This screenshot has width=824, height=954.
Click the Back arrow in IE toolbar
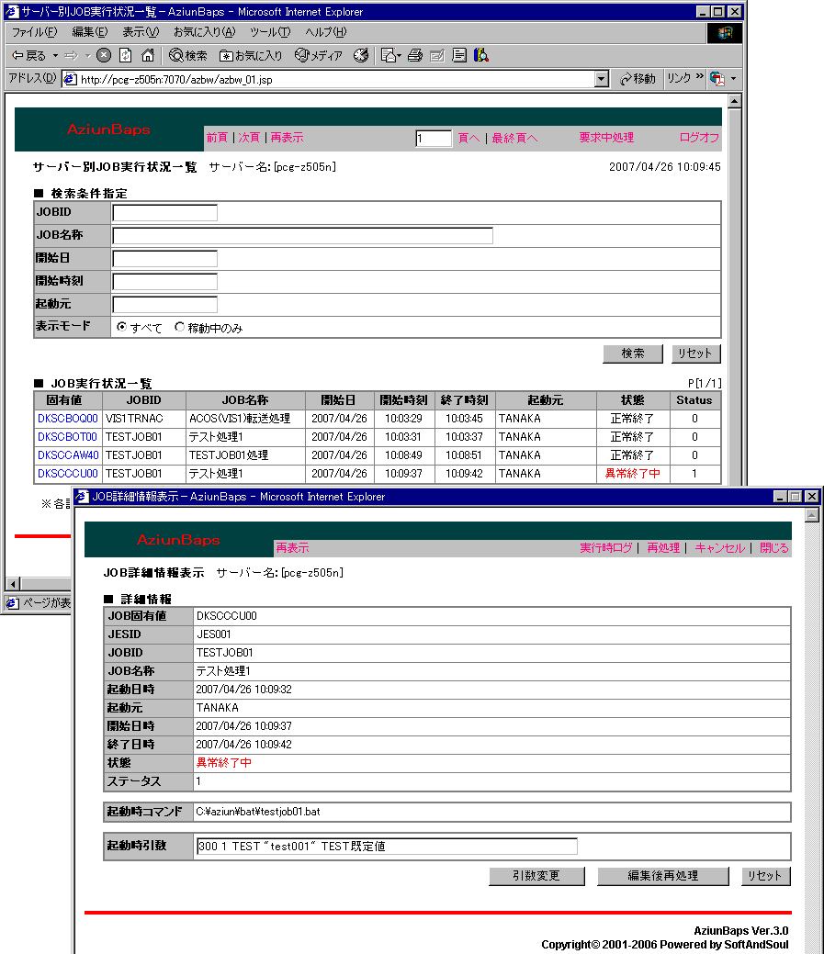click(28, 55)
